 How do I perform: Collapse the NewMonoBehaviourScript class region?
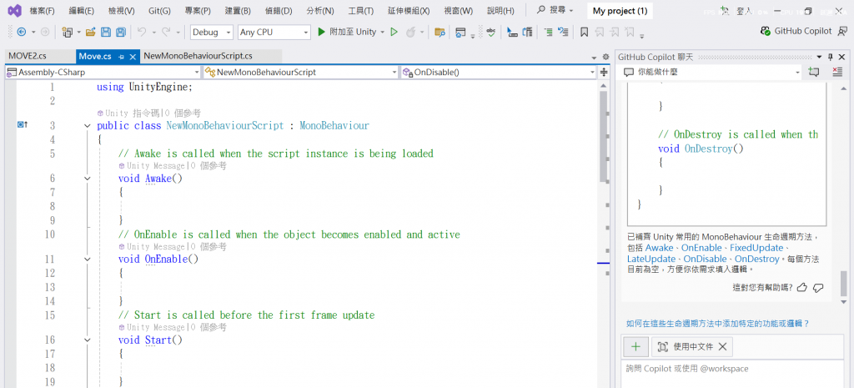coord(87,126)
